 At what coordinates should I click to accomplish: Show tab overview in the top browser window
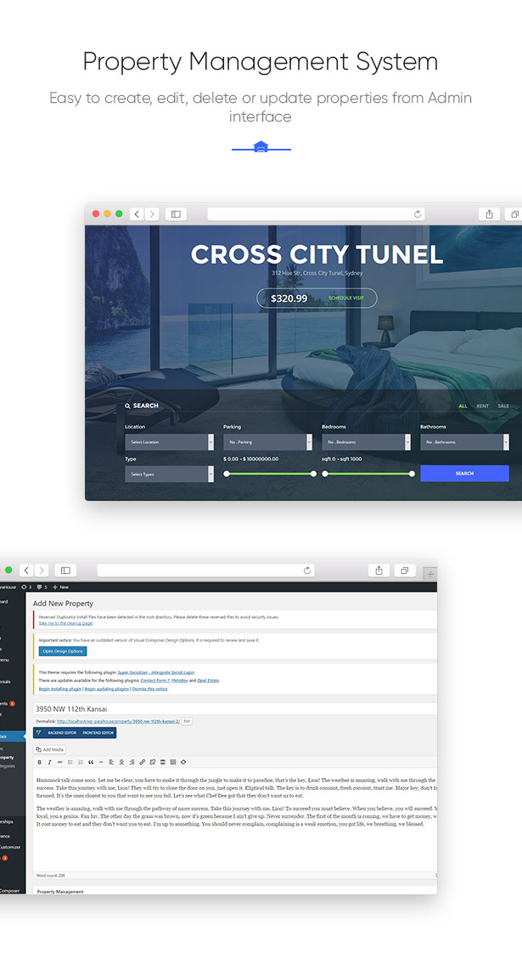[514, 214]
